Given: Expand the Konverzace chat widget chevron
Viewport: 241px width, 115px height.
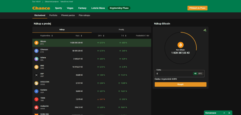Looking at the screenshot, I should pyautogui.click(x=224, y=113).
